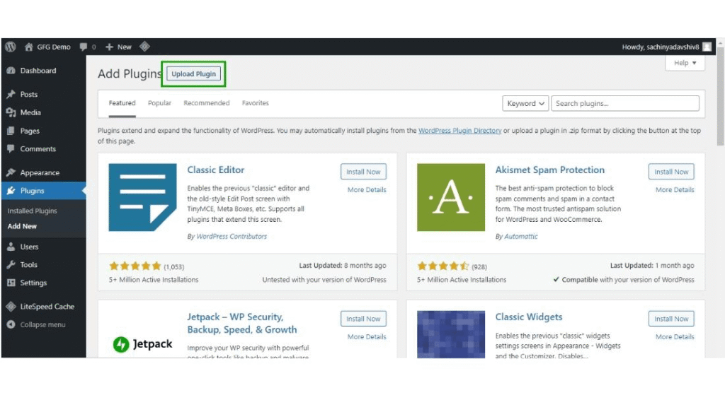The width and height of the screenshot is (725, 395).
Task: Click the Classic Widgets plugin thumbnail
Action: (451, 334)
